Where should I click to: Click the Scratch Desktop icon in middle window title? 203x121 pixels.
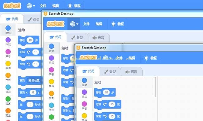tap(46, 13)
